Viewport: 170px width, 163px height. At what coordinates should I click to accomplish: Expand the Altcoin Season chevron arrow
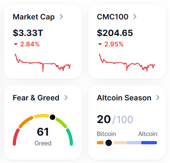pos(158,98)
